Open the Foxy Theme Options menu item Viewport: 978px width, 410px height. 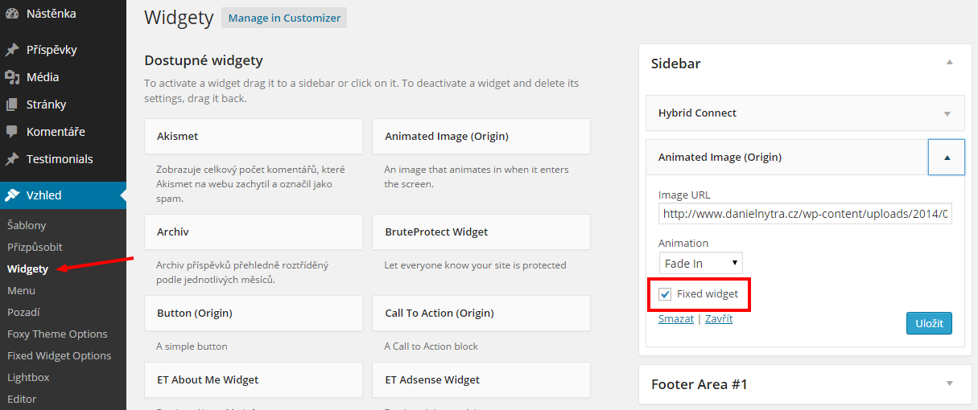tap(57, 334)
